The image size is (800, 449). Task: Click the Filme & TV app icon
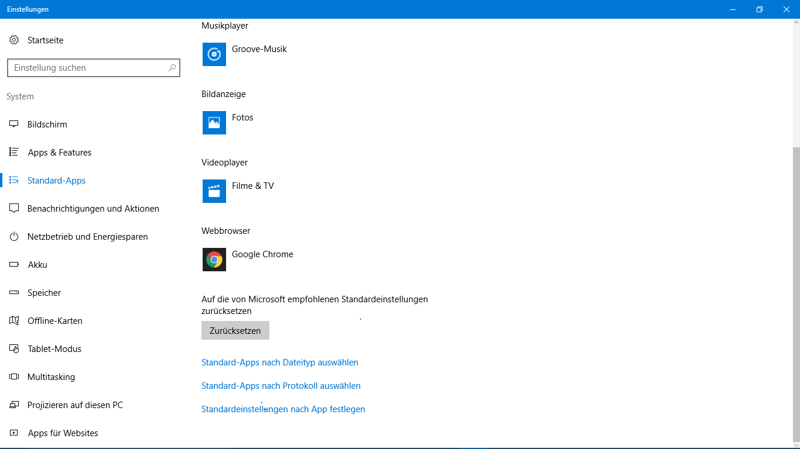pos(214,191)
